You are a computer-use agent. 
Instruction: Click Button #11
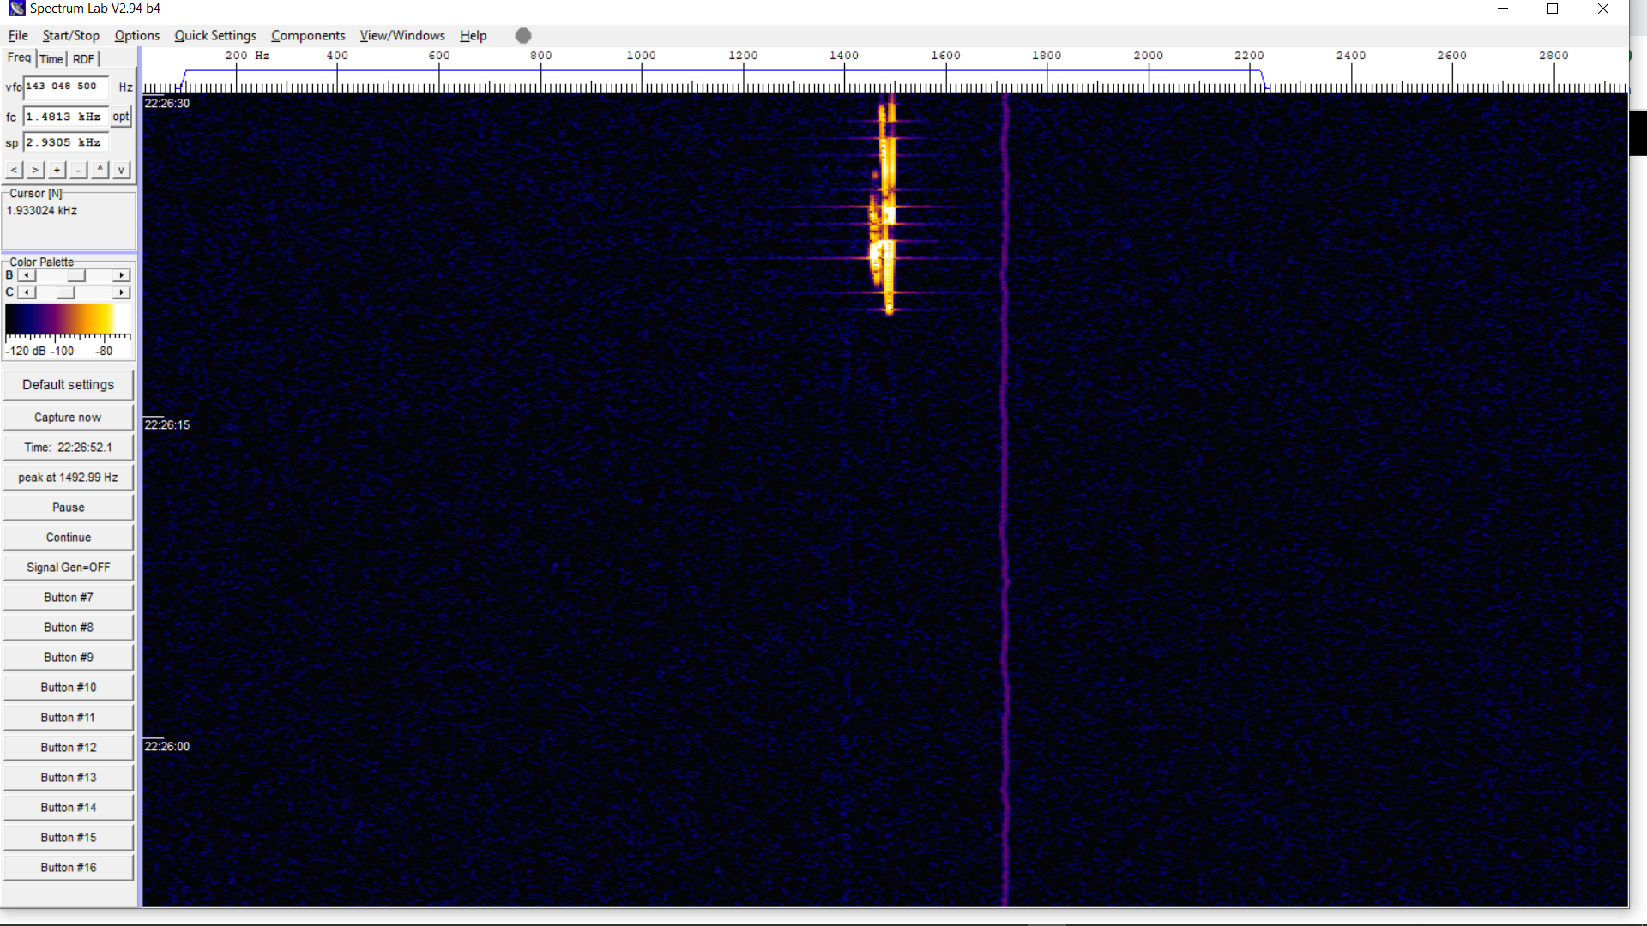coord(68,718)
